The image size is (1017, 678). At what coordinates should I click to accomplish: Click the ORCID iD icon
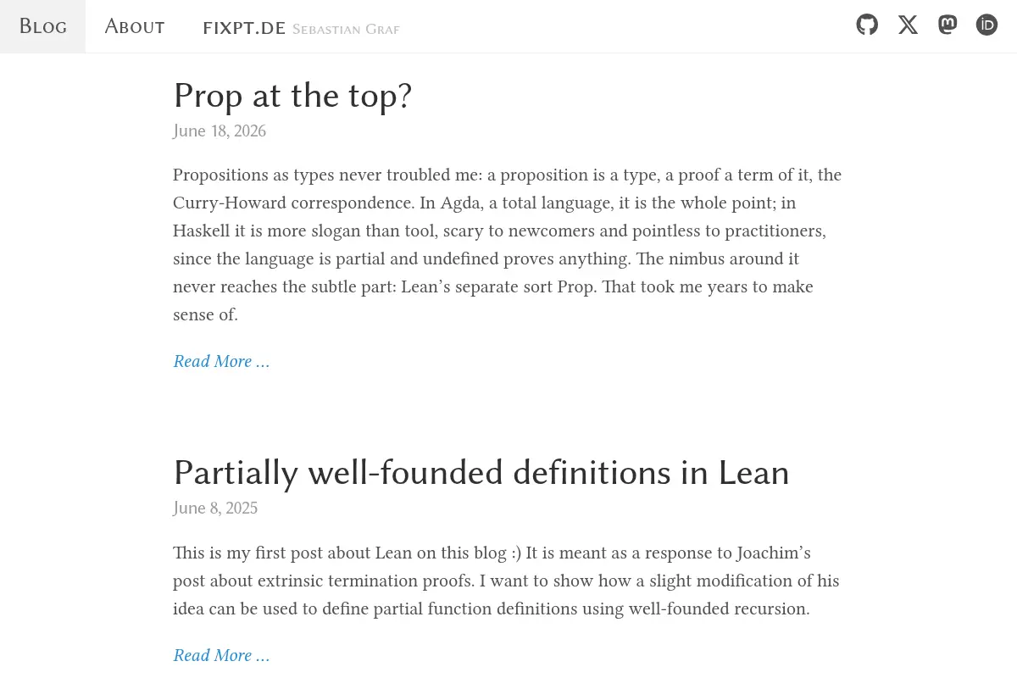(986, 25)
